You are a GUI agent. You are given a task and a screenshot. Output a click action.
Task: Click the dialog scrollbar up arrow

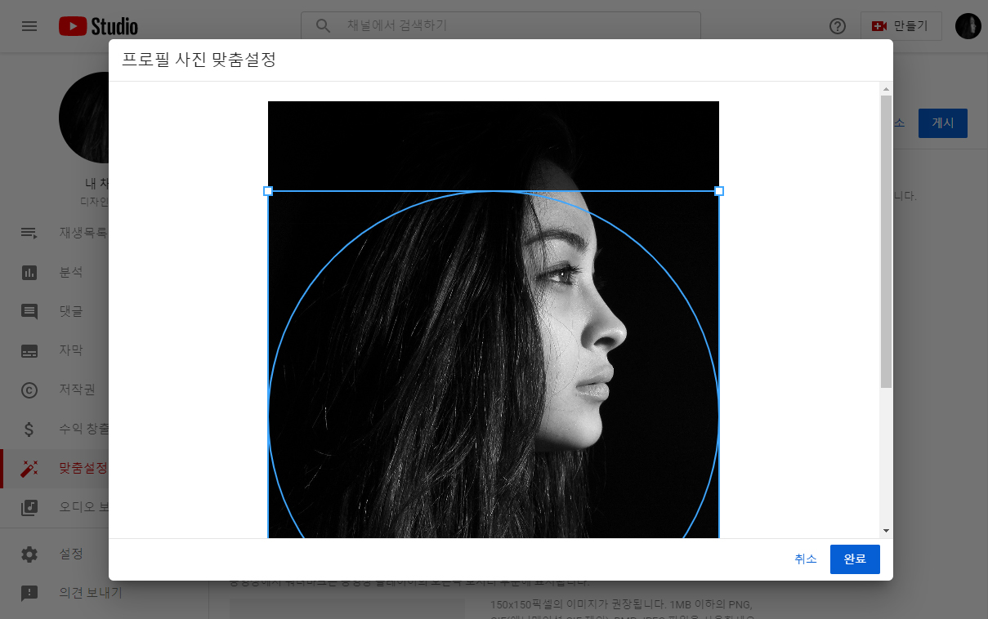[886, 88]
